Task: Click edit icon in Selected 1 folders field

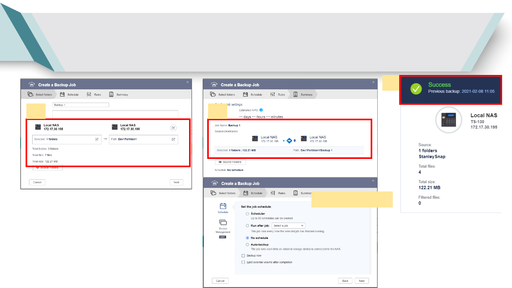Action: coord(97,139)
